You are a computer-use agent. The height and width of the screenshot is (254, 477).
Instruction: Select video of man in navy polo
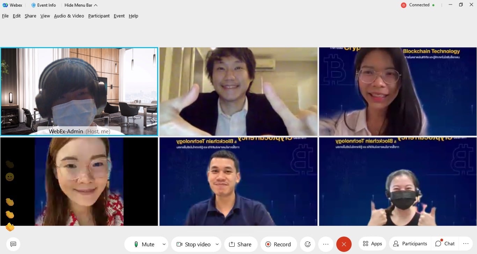point(239,181)
